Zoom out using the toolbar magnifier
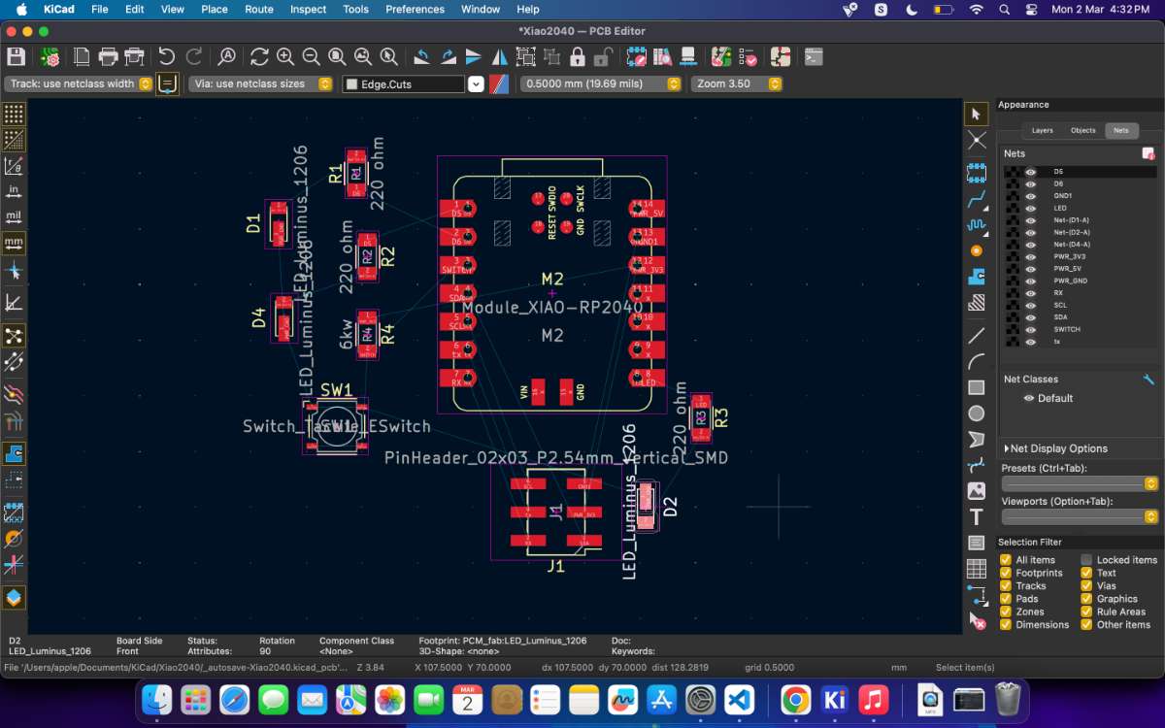 coord(311,57)
